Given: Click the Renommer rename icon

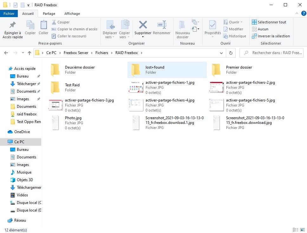Looking at the screenshot, I should [162, 25].
